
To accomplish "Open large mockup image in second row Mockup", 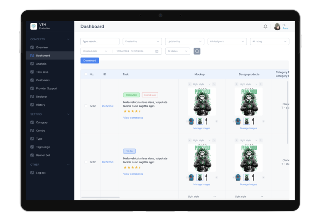I will tap(202, 158).
